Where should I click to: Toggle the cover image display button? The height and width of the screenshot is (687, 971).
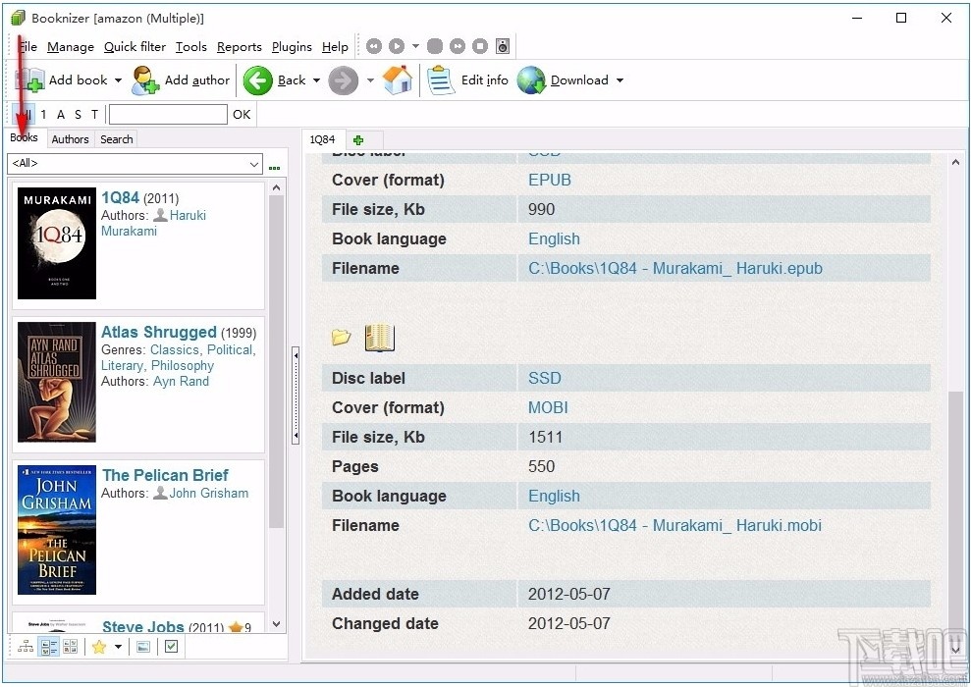coord(143,647)
